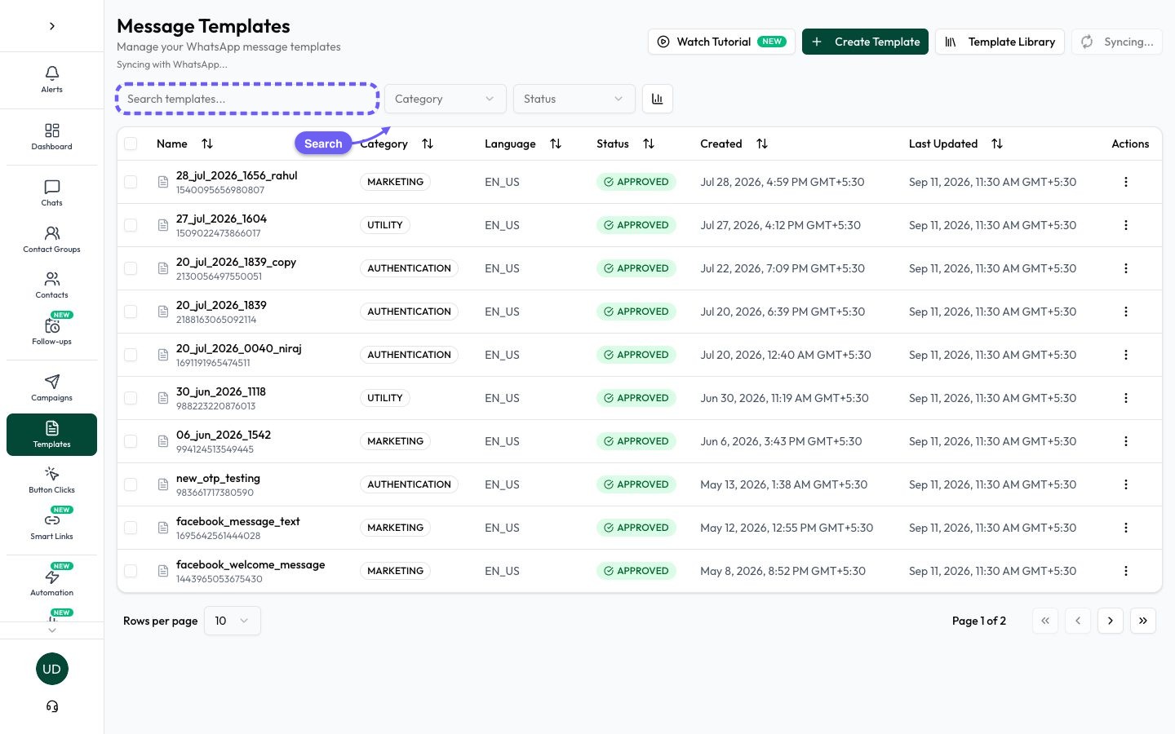
Task: Open the Category filter dropdown
Action: [x=446, y=99]
